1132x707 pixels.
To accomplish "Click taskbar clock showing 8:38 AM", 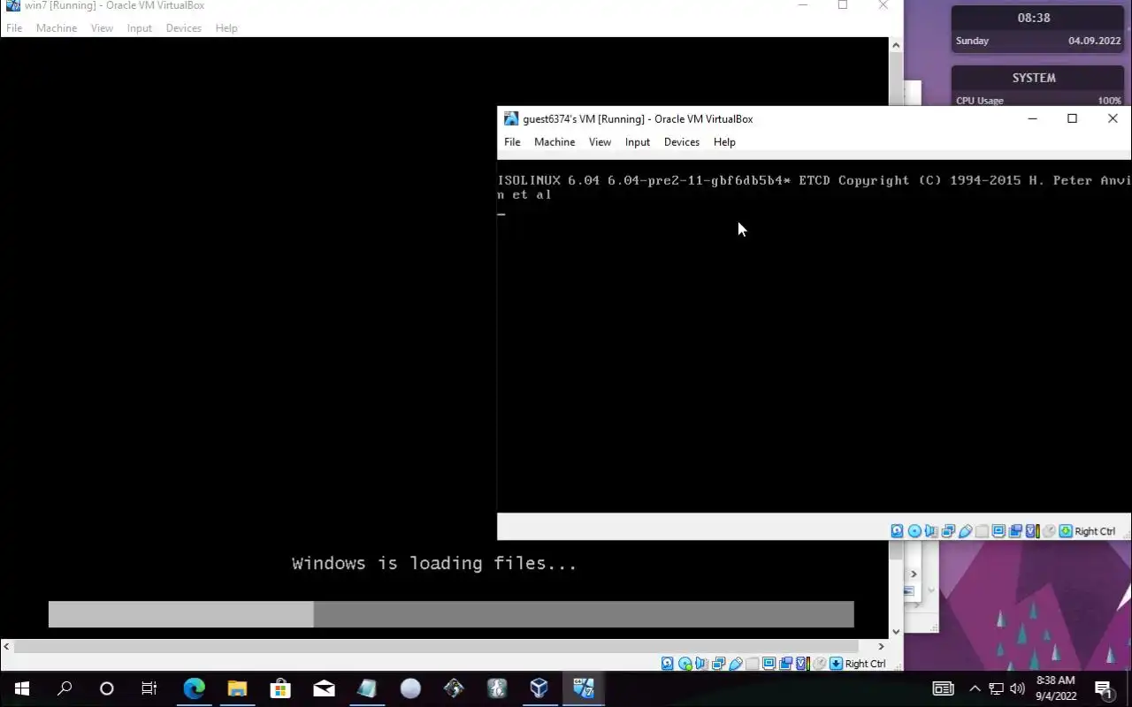I will point(1056,688).
